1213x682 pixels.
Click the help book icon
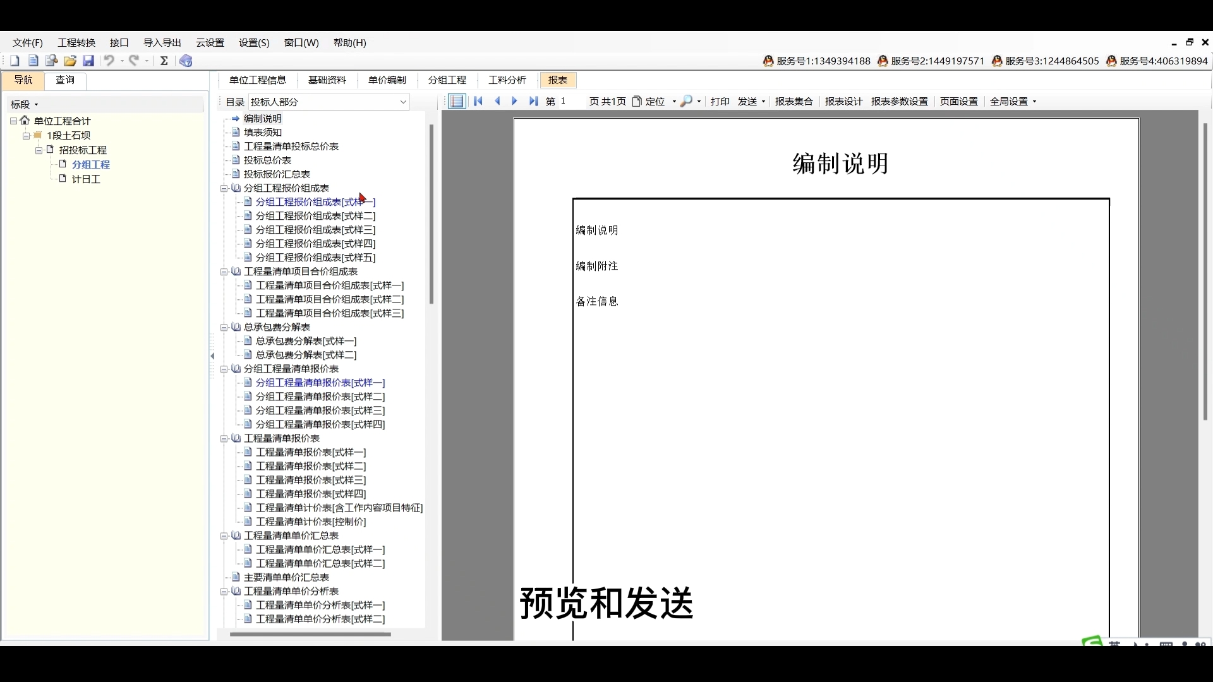[186, 61]
